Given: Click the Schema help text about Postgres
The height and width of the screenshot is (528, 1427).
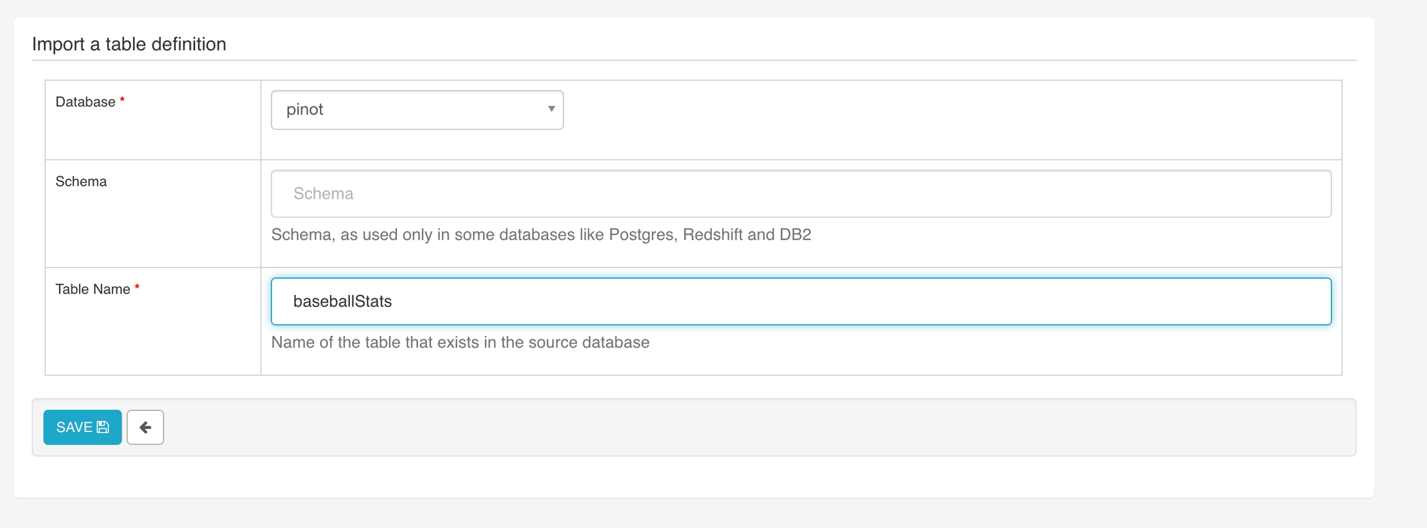Looking at the screenshot, I should tap(541, 235).
